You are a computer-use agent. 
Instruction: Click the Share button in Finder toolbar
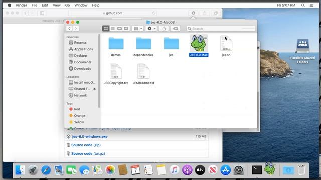point(164,29)
